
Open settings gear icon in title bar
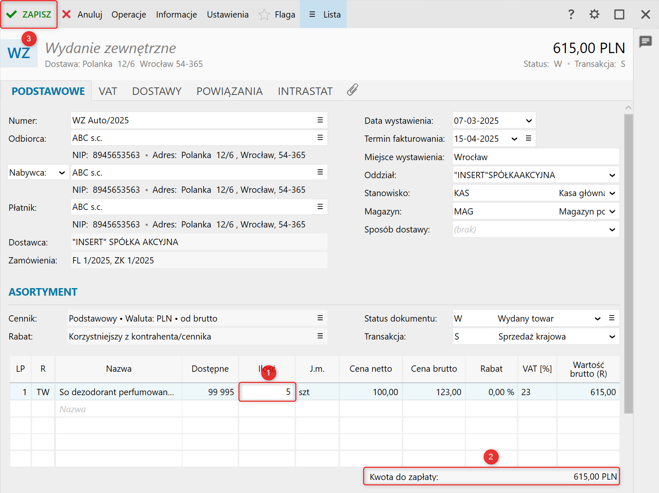tap(594, 15)
